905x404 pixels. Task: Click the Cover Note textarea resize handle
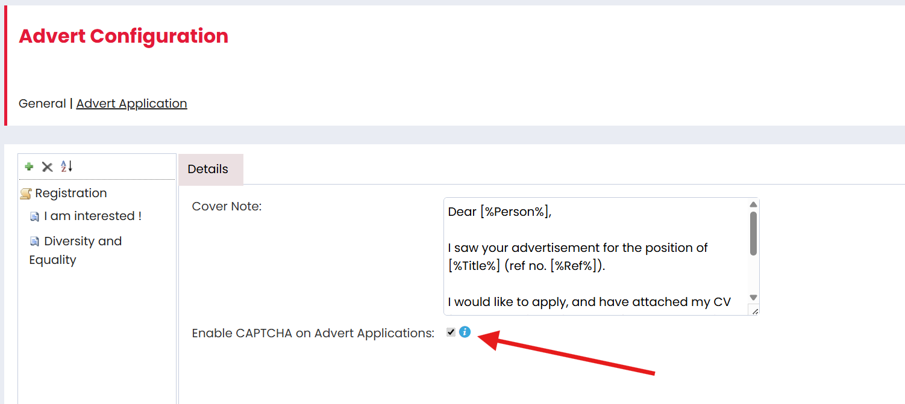coord(754,310)
